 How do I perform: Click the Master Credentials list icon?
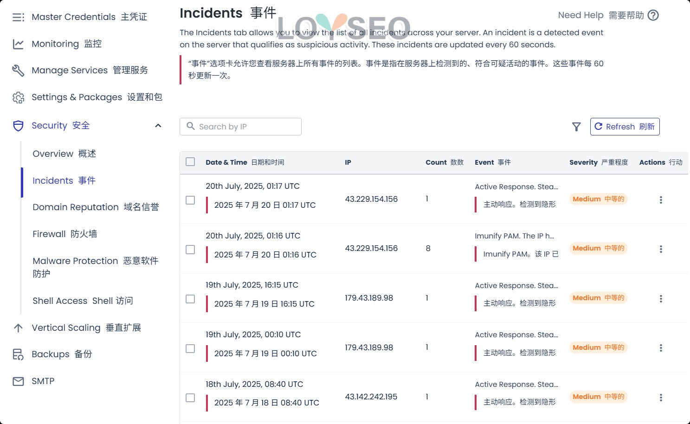(x=17, y=17)
